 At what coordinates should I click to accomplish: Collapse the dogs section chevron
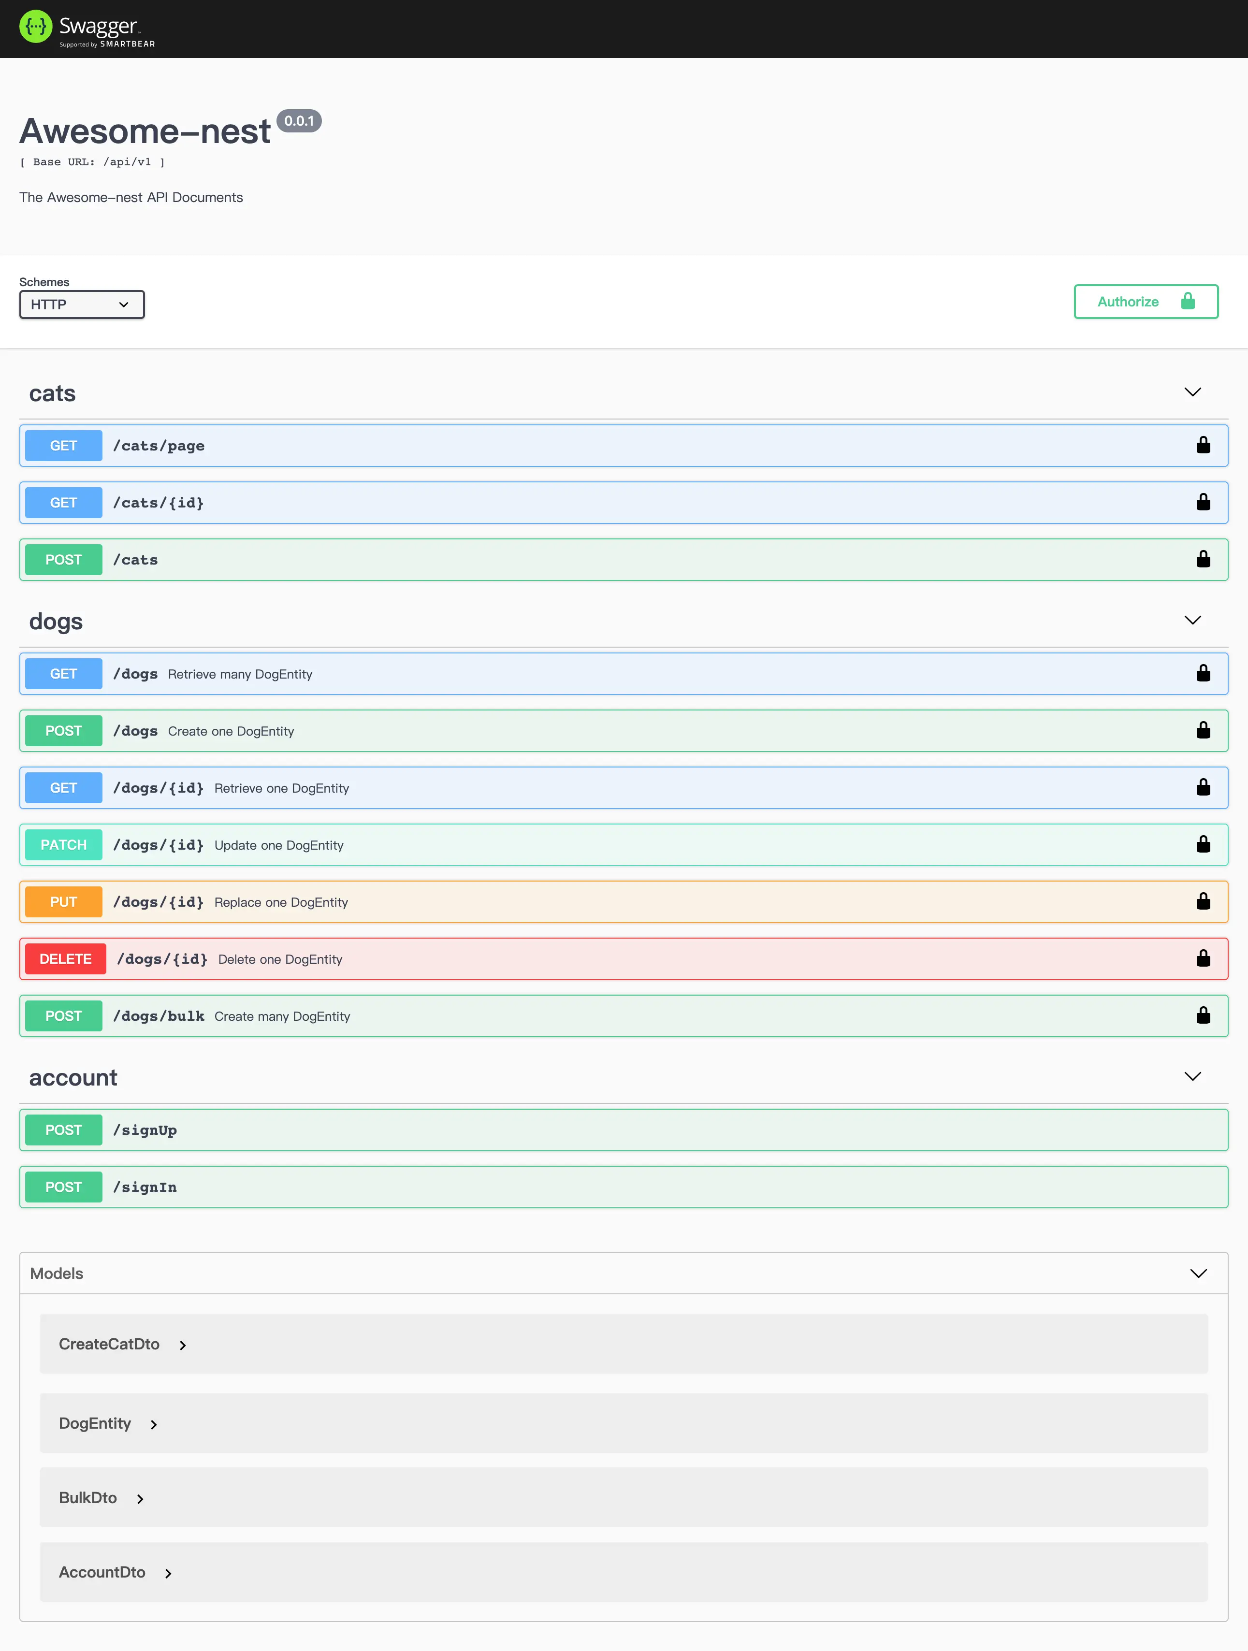[1192, 621]
